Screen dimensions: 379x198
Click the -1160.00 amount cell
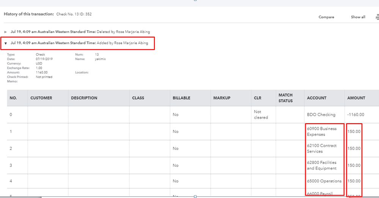tap(356, 115)
